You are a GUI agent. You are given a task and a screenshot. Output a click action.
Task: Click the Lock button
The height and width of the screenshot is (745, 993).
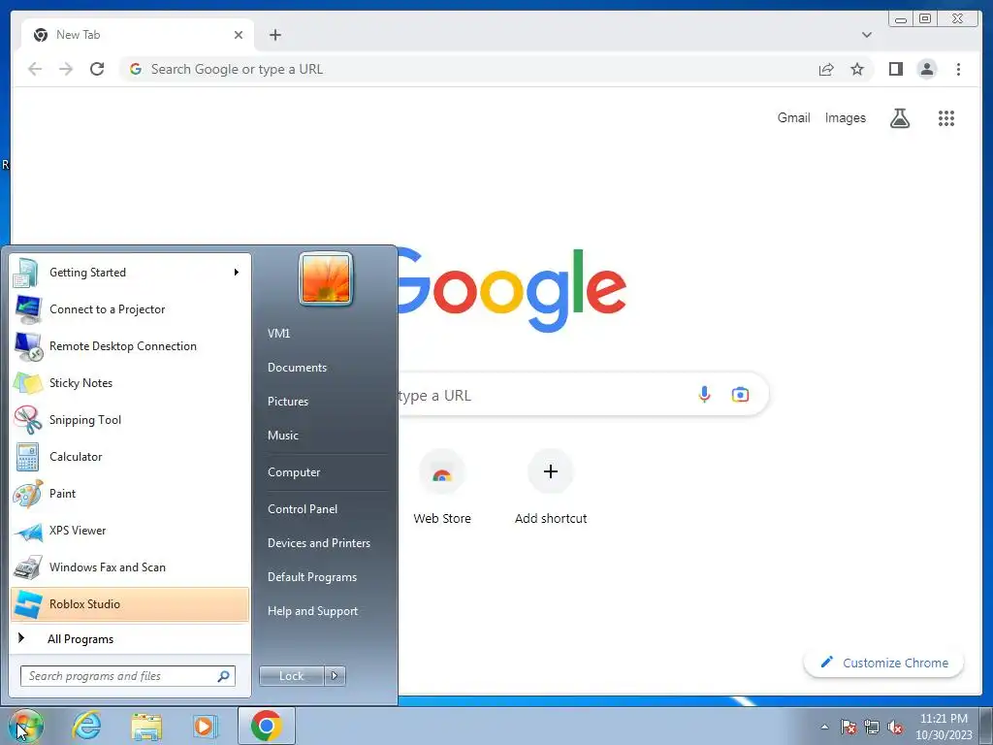tap(292, 676)
